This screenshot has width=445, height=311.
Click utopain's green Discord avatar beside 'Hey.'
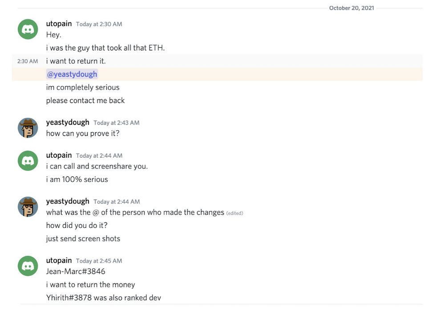(x=28, y=29)
